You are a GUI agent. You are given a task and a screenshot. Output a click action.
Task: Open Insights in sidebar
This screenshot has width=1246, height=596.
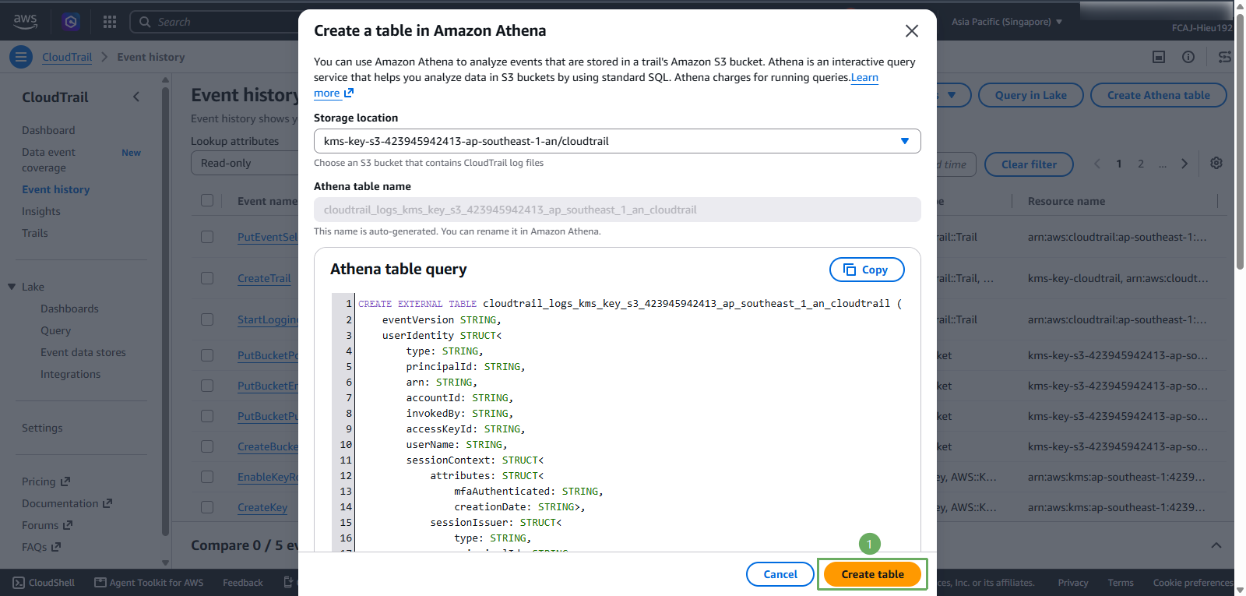40,211
